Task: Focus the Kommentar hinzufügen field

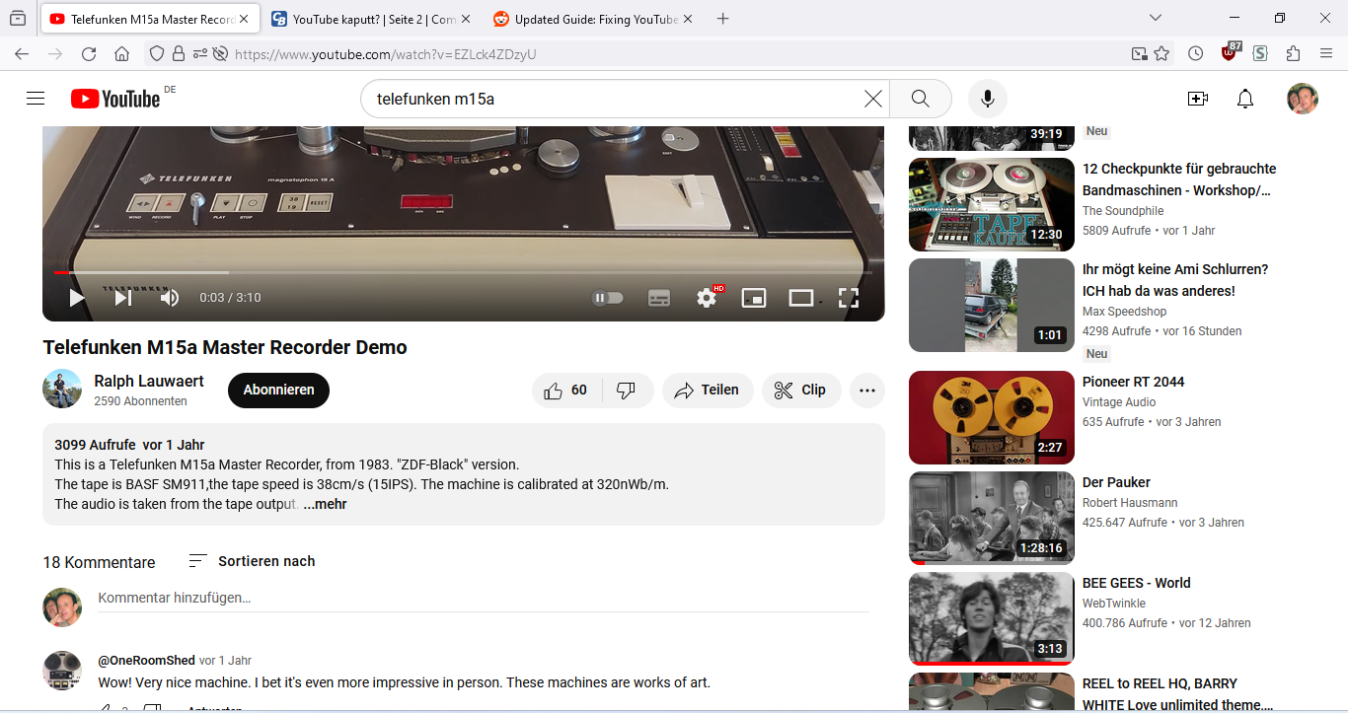Action: coord(483,598)
